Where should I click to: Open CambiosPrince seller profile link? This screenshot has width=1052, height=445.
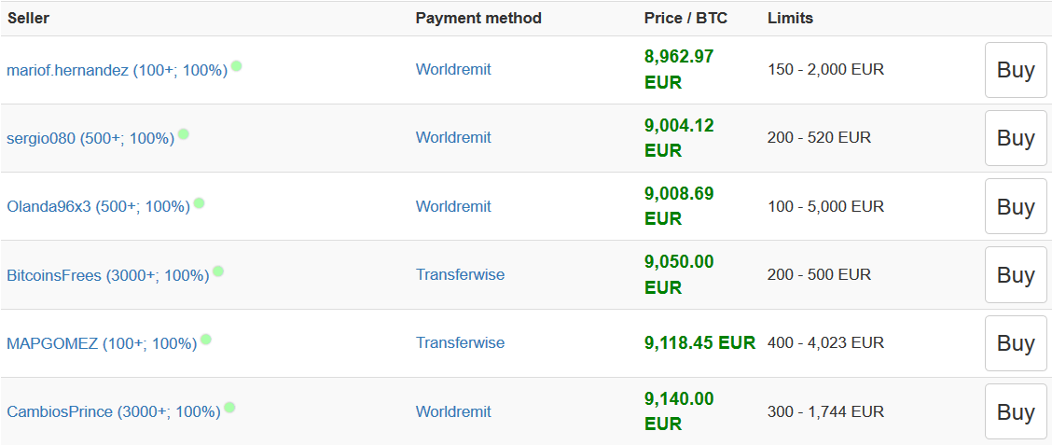coord(113,411)
